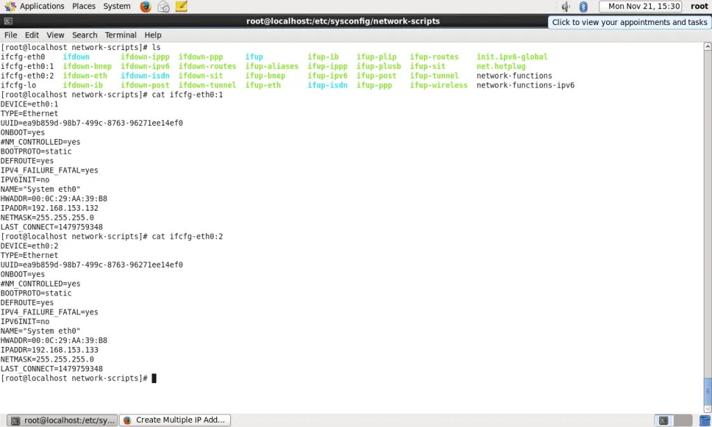Click the volume speaker icon
Viewport: 712px width, 427px height.
click(x=565, y=6)
